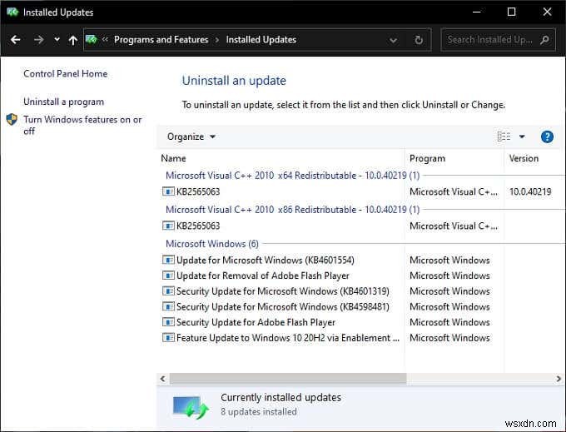Click version 10.0.40219 in x64 row
Image resolution: width=566 pixels, height=432 pixels.
click(x=530, y=191)
